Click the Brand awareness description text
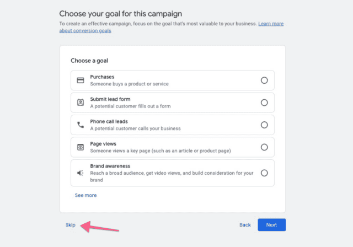353x247 pixels. point(172,176)
